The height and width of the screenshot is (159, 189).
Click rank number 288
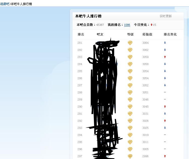tap(80, 92)
